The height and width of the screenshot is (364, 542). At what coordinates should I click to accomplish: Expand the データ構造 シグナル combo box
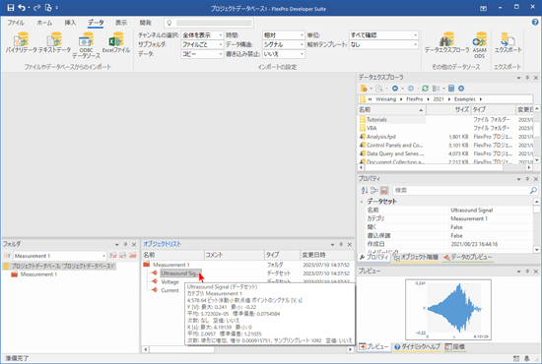284,44
